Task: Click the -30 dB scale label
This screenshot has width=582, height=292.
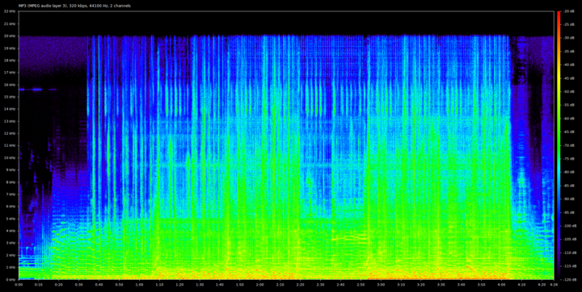Action: point(569,38)
